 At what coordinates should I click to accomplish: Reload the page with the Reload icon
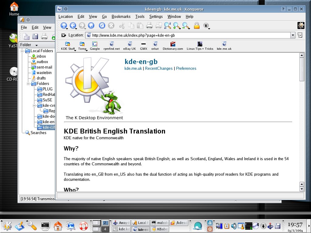pyautogui.click(x=102, y=25)
